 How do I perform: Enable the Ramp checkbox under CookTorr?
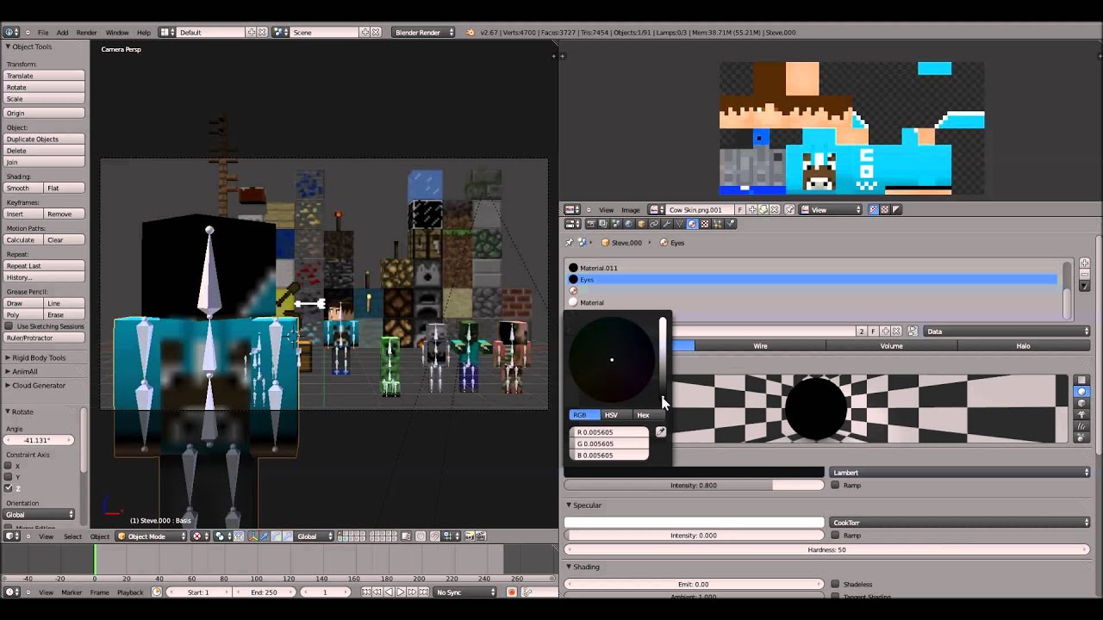coord(835,536)
